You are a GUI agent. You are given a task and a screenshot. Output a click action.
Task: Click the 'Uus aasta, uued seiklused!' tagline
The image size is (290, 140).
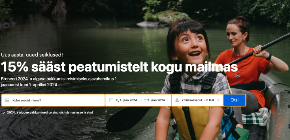pos(32,55)
